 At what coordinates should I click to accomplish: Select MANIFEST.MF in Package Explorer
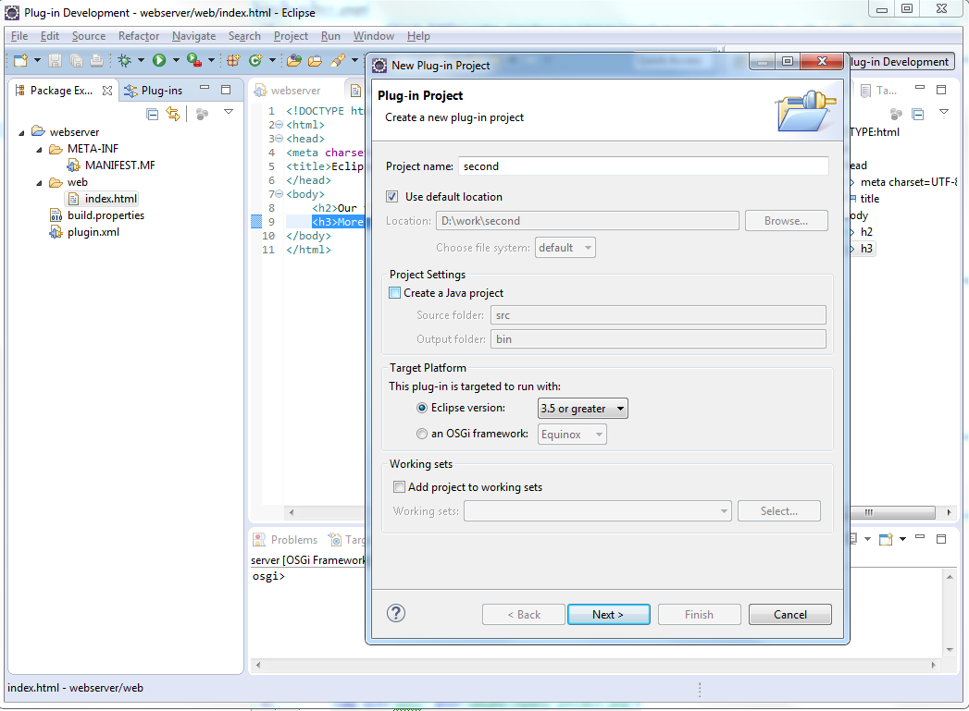(x=111, y=165)
